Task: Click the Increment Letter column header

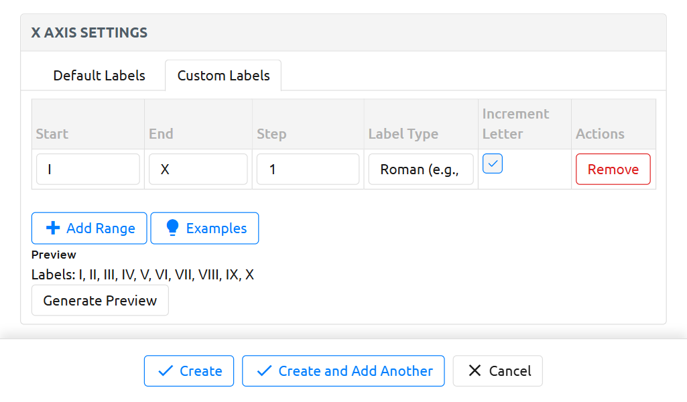Action: pyautogui.click(x=515, y=124)
